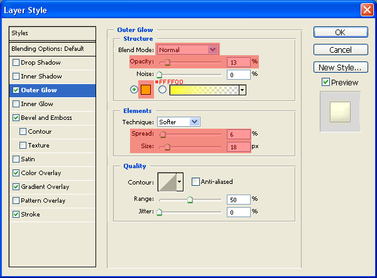Uncheck the Color Overlay checkbox
Screen dimensions: 377x278
tap(16, 173)
